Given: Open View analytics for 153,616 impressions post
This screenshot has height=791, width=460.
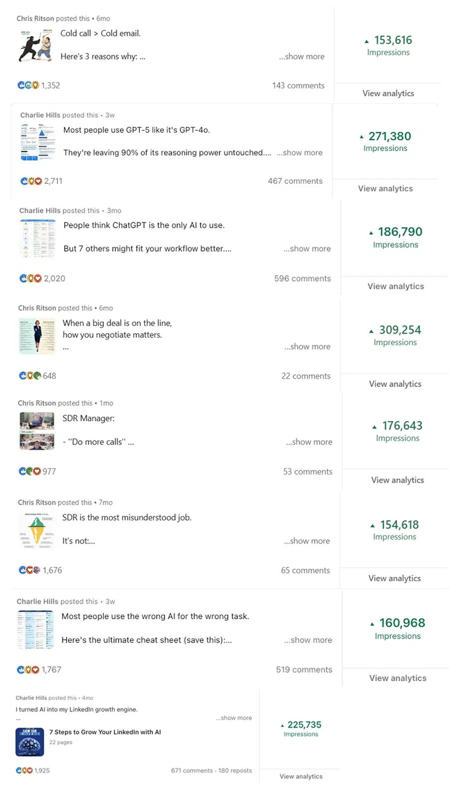Looking at the screenshot, I should click(x=388, y=93).
